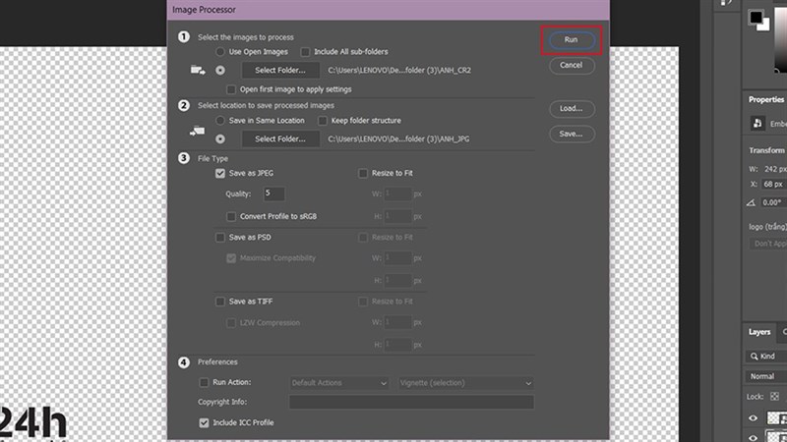Click the magnifier icon in the Kind filter
The width and height of the screenshot is (787, 442).
tap(754, 357)
